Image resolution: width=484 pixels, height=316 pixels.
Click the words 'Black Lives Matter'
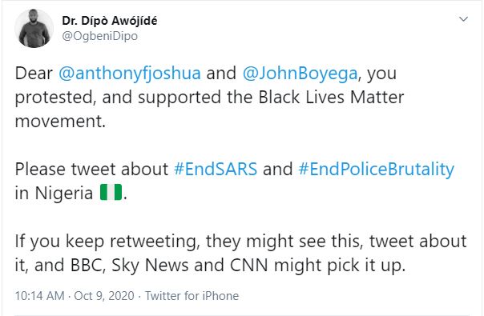331,98
